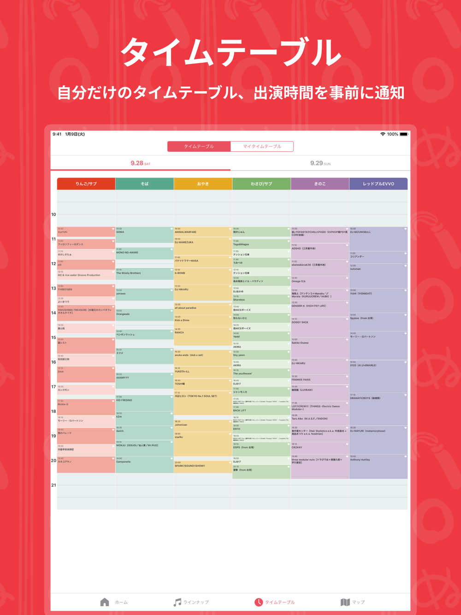Viewport: 461px width, 615px height.
Task: Open the ラインナップ tab label
Action: [196, 602]
